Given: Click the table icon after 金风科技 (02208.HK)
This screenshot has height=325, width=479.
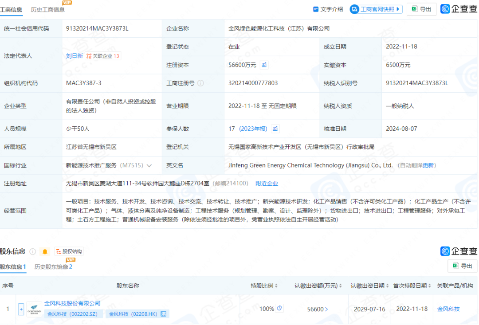Looking at the screenshot, I should [x=163, y=314].
